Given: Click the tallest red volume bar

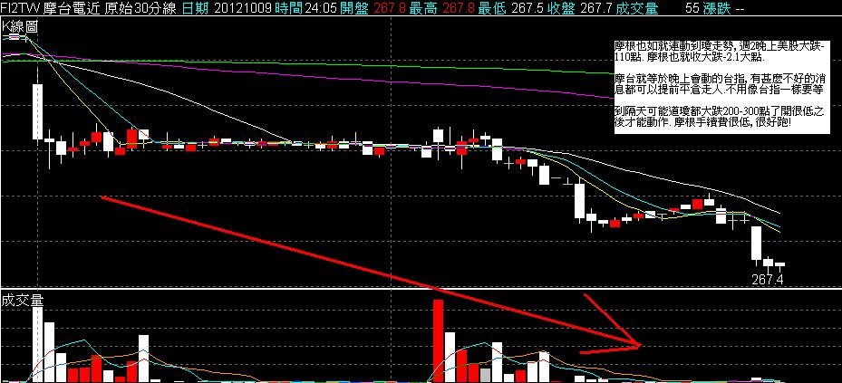Looking at the screenshot, I should 438,340.
